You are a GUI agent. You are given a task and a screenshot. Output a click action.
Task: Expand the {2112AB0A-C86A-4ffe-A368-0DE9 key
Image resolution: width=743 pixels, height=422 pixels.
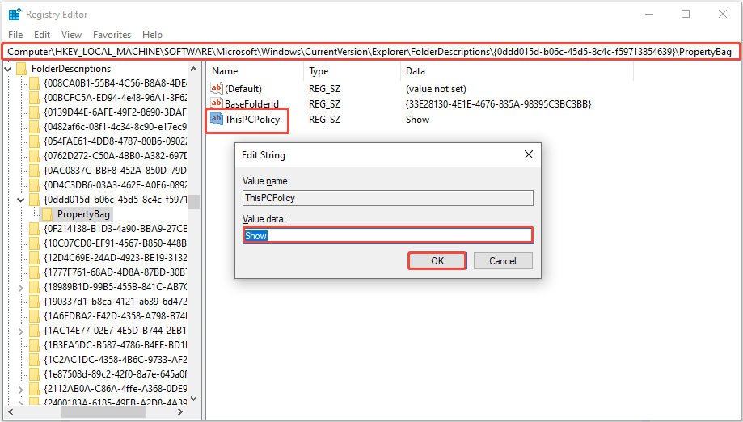point(21,390)
